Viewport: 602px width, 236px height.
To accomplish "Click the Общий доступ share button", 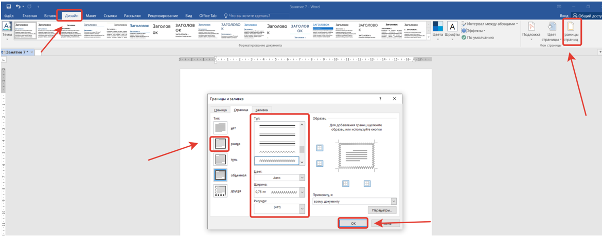I will [586, 16].
